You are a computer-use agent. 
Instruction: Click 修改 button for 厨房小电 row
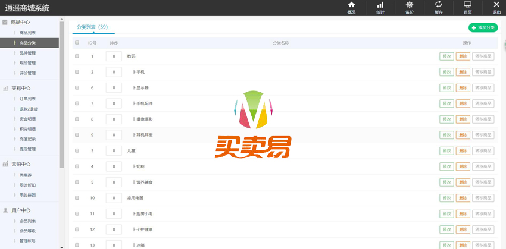pos(446,213)
